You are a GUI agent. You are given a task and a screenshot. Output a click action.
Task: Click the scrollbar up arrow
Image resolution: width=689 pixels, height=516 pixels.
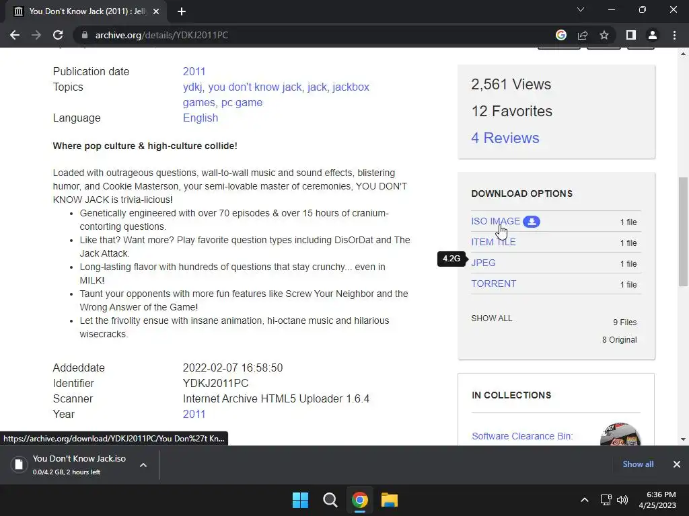[x=684, y=54]
